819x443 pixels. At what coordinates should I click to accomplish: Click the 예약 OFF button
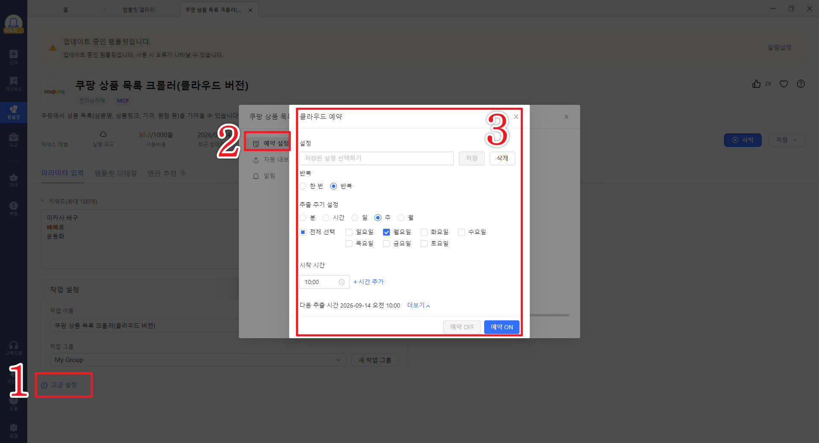tap(462, 327)
